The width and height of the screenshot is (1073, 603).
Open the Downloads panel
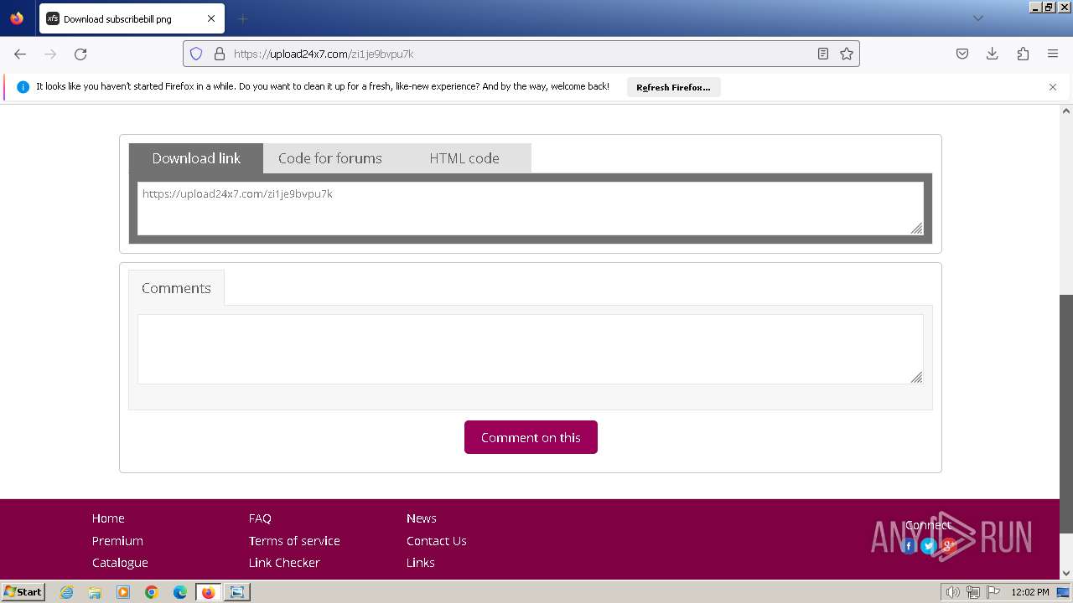tap(993, 54)
